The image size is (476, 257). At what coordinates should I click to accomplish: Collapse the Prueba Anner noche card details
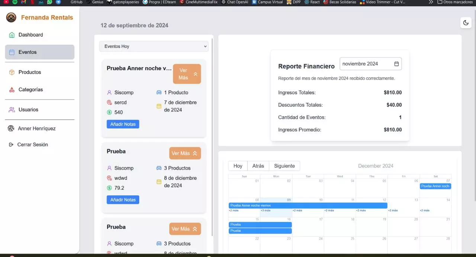coord(187,74)
